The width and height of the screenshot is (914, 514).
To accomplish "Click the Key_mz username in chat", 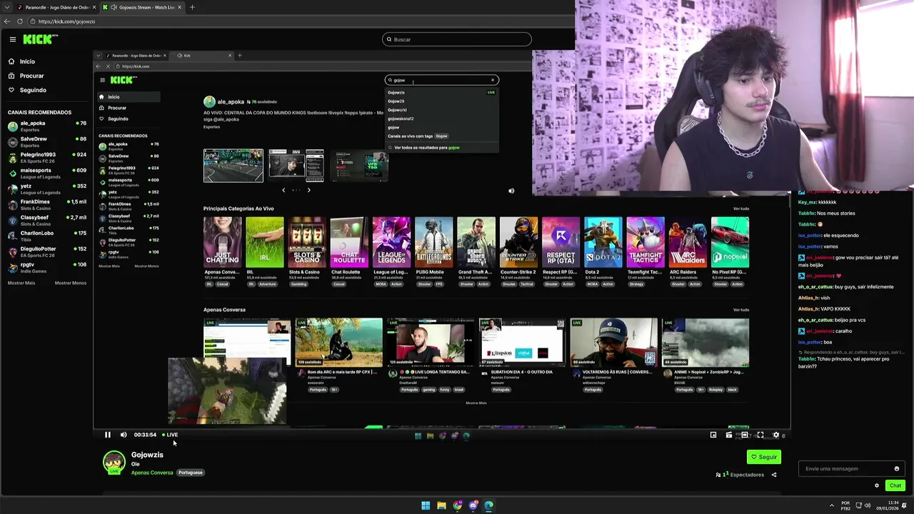I will pyautogui.click(x=807, y=202).
